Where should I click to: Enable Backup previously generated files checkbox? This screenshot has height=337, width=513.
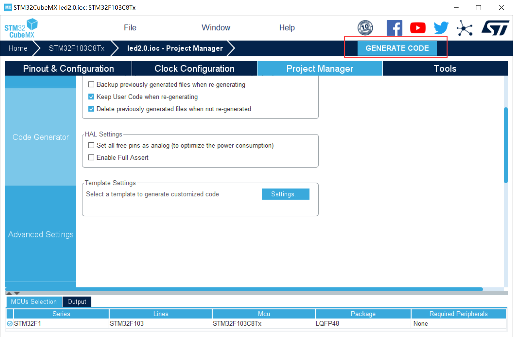coord(91,84)
